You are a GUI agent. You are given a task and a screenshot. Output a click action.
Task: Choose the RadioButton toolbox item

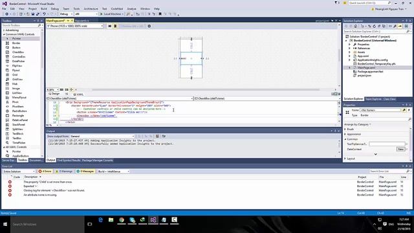tap(19, 111)
